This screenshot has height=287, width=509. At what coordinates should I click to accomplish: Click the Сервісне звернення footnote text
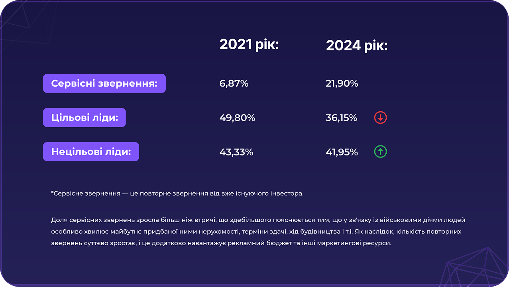pyautogui.click(x=177, y=194)
